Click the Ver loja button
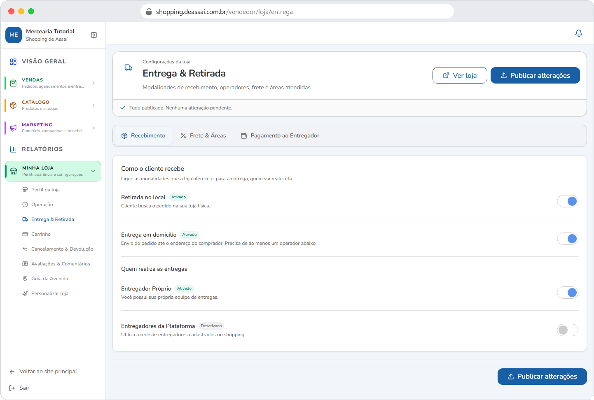 click(x=460, y=75)
